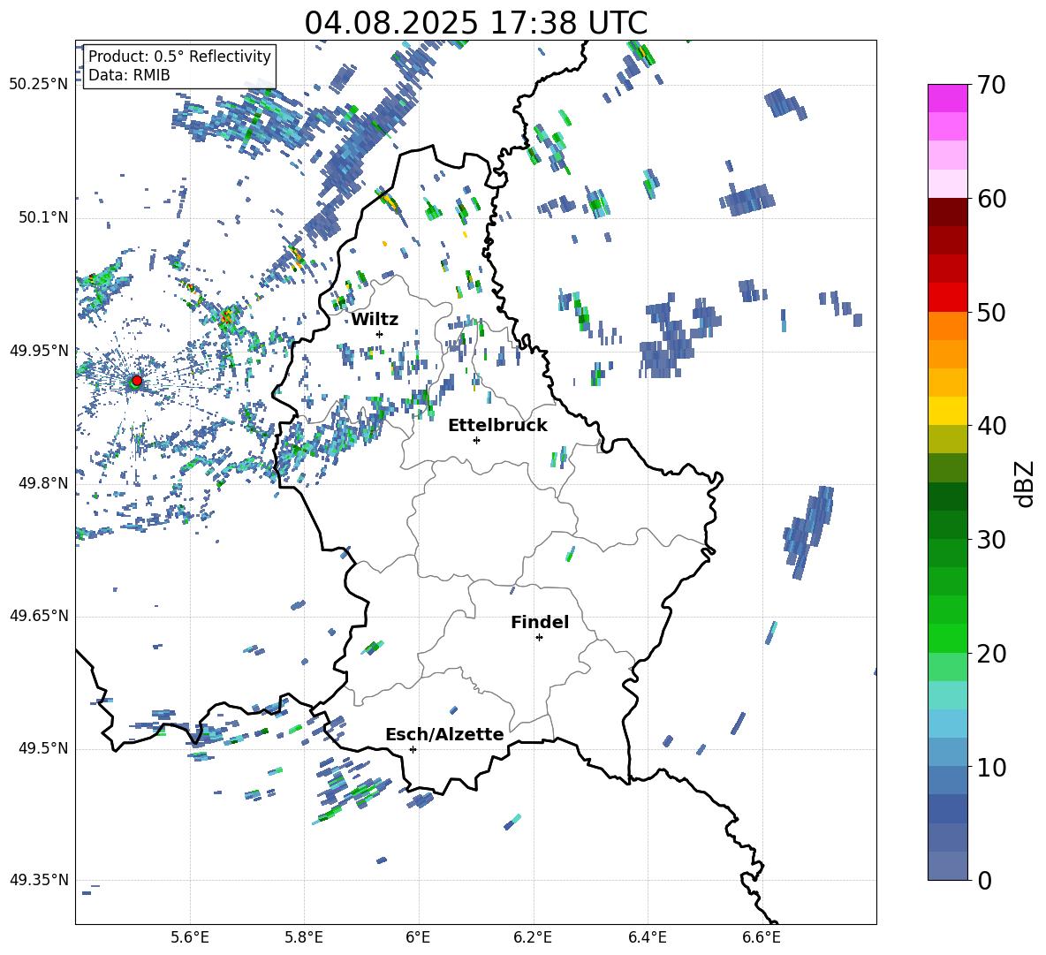Click the 49.35°N latitude label
This screenshot has height=955, width=1046.
39,880
